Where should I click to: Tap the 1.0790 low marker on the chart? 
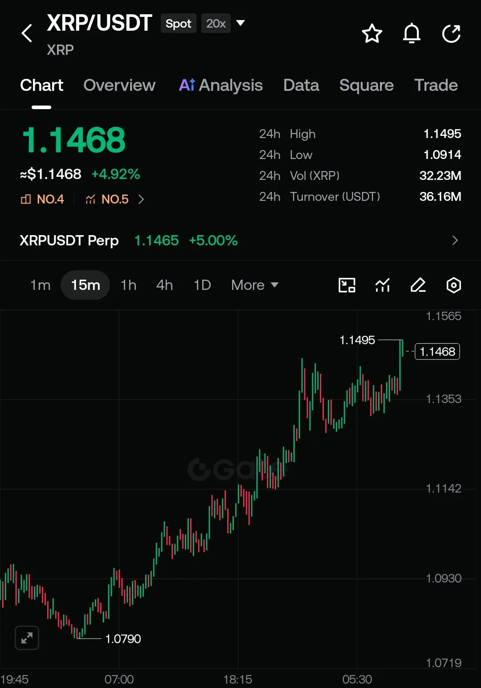pyautogui.click(x=123, y=639)
